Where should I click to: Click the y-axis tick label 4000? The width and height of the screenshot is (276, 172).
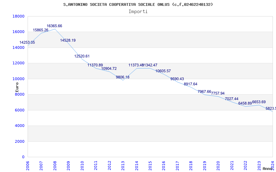pos(20,126)
